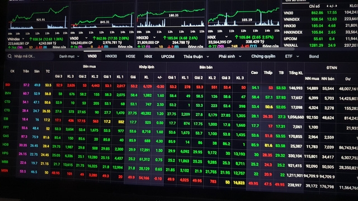Screen dimensions: 358x201
Task: Click in the Nhập mã CK search field
Action: [x=30, y=56]
